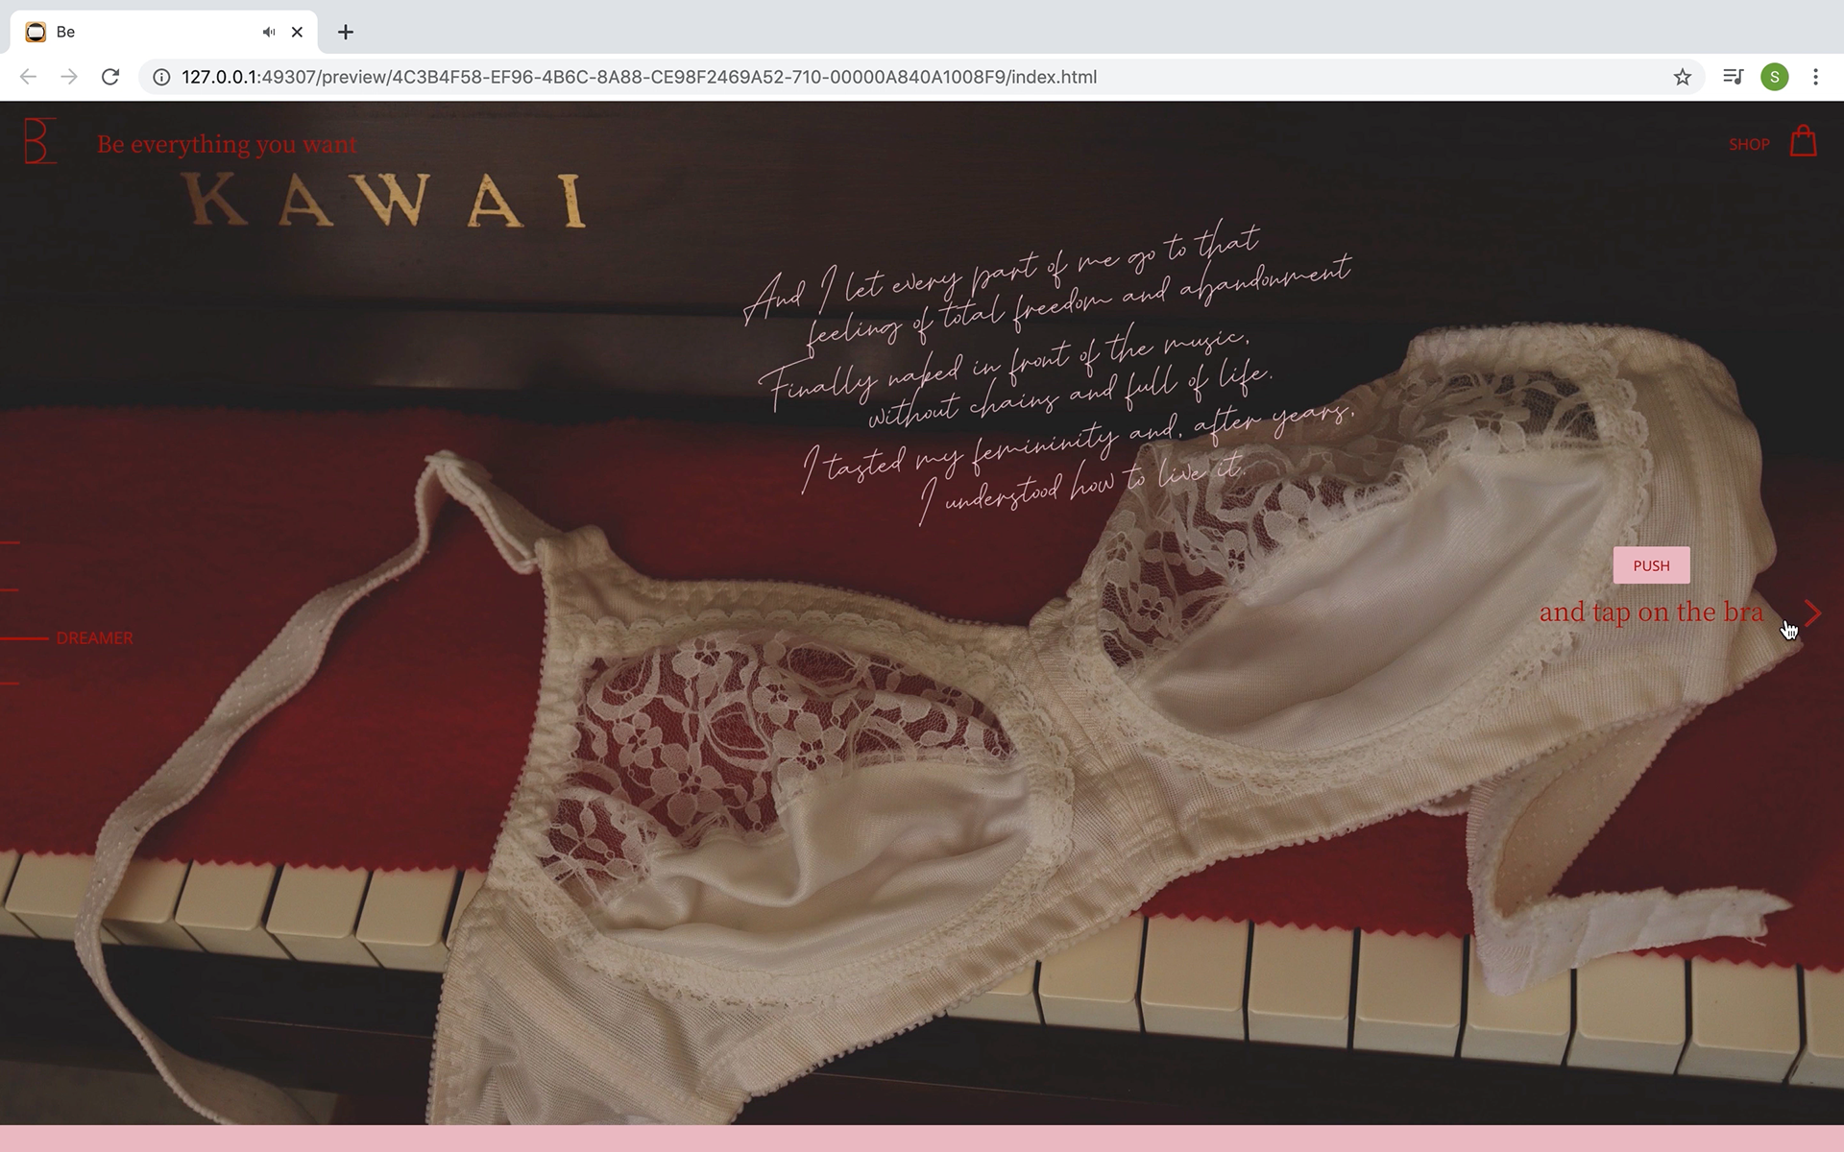Click the 'Be everything you want' tagline
The image size is (1844, 1152).
[227, 144]
